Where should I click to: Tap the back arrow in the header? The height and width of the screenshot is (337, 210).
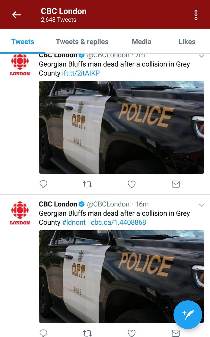click(x=17, y=15)
